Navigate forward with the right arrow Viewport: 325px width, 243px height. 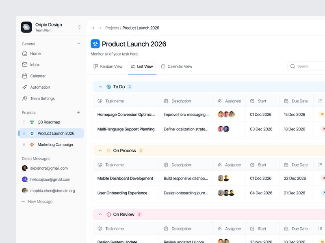(100, 28)
